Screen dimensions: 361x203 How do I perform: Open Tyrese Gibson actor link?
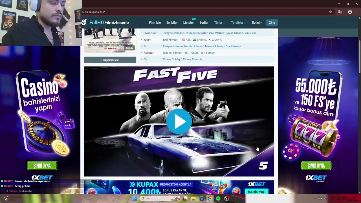coord(234,33)
